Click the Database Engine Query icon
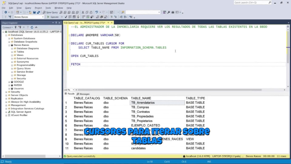This screenshot has width=291, height=164. click(x=61, y=12)
